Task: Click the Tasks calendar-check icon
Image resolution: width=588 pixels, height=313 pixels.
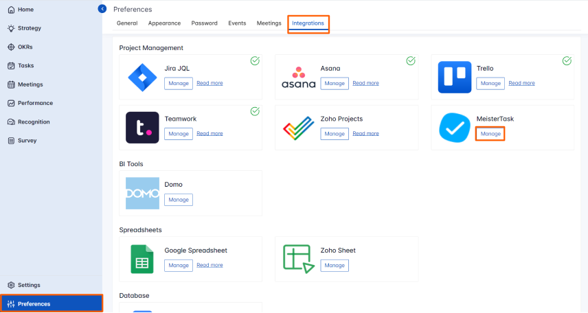Action: tap(11, 66)
